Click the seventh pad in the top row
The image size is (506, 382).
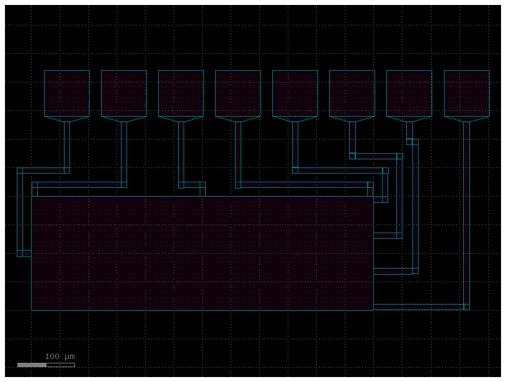click(409, 93)
